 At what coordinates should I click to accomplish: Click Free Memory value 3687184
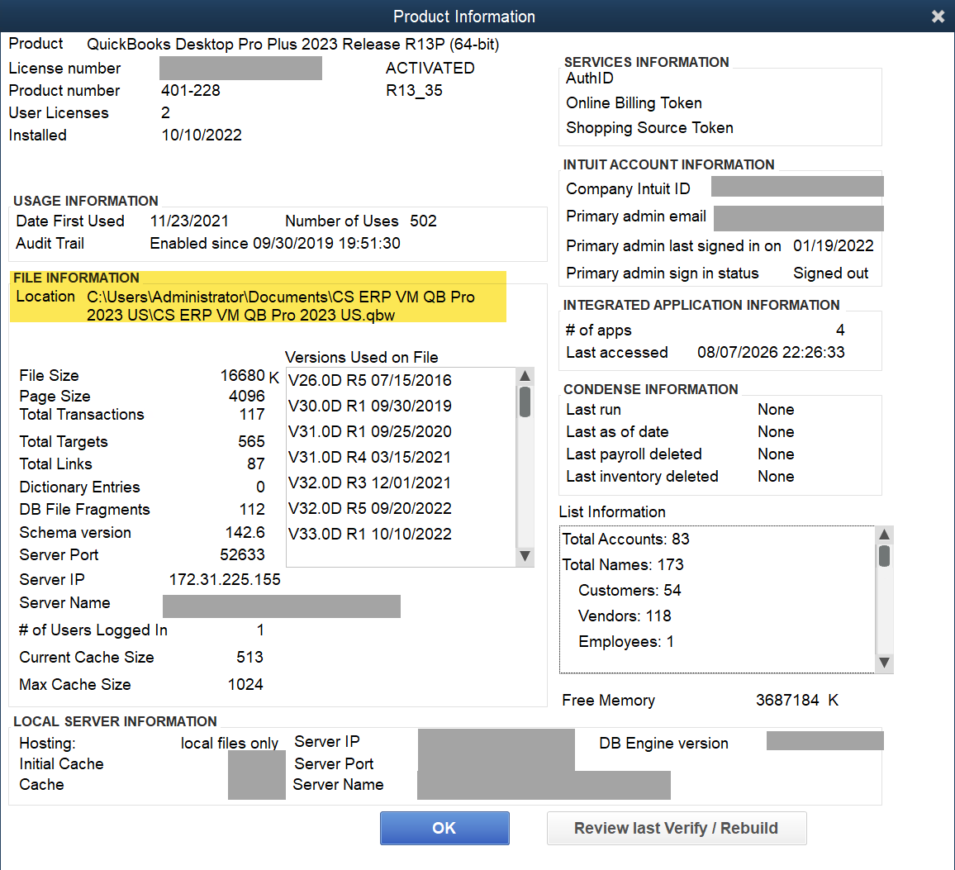787,700
